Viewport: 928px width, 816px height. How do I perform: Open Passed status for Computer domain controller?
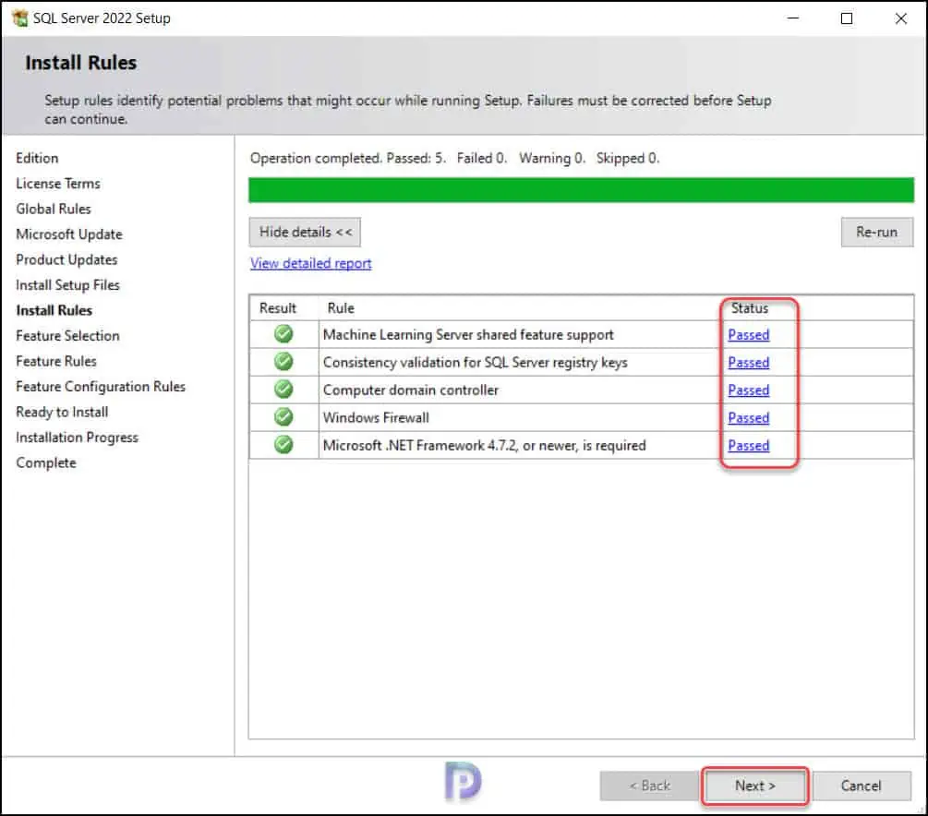[748, 390]
